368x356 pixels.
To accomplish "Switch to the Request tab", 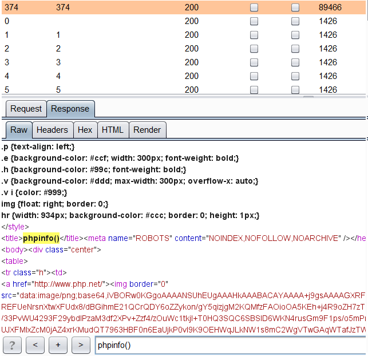I will click(x=26, y=109).
